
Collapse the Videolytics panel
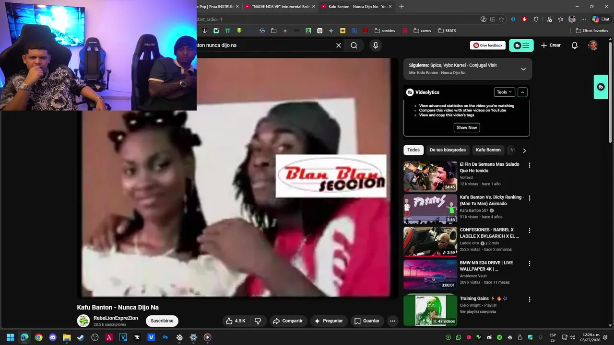click(522, 92)
